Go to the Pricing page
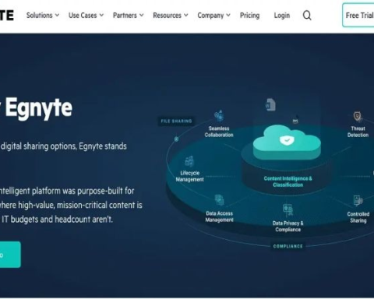Viewport: 374px width, 299px height. tap(249, 16)
